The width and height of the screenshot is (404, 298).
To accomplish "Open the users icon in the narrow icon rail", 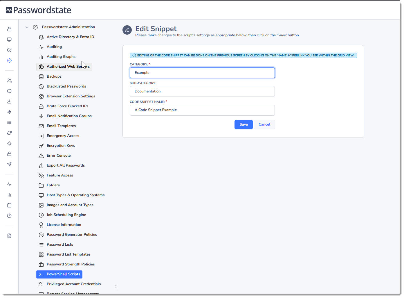I will click(x=9, y=81).
